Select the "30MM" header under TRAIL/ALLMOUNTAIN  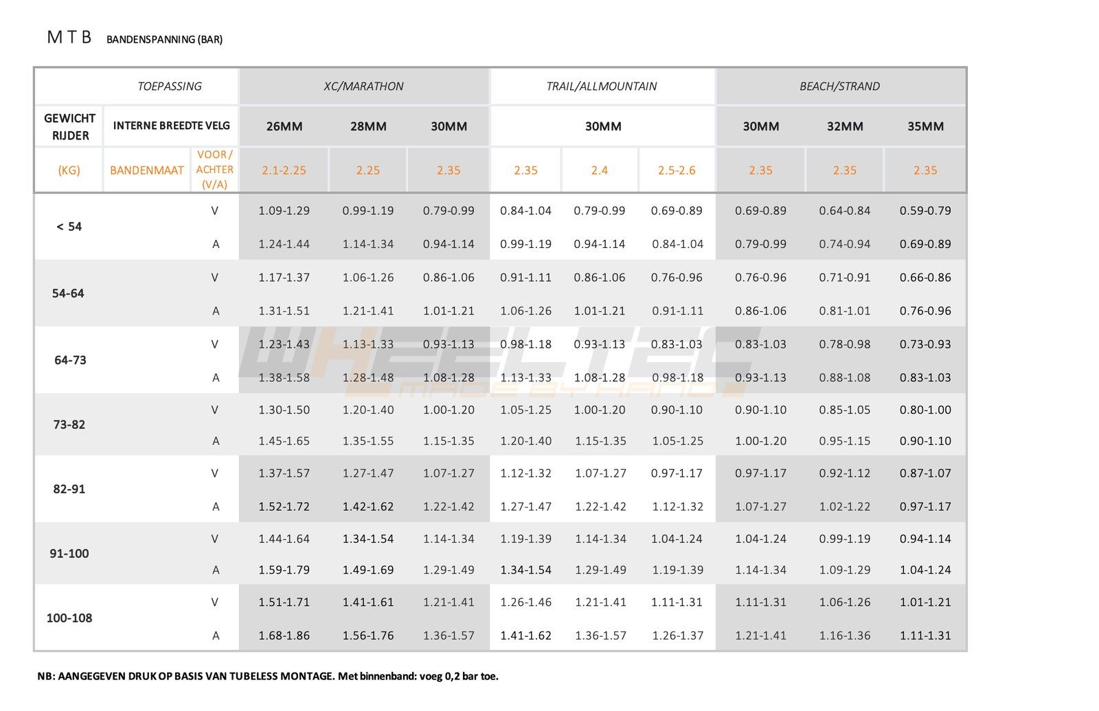point(603,126)
